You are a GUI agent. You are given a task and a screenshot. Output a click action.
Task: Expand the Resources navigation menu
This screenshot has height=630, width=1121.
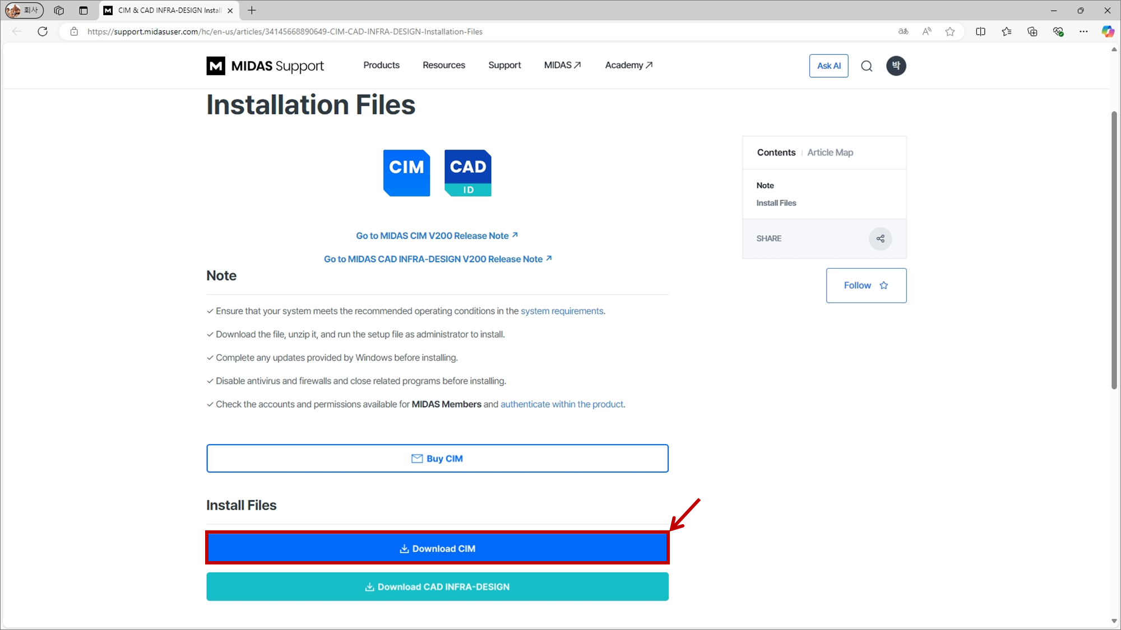point(443,65)
